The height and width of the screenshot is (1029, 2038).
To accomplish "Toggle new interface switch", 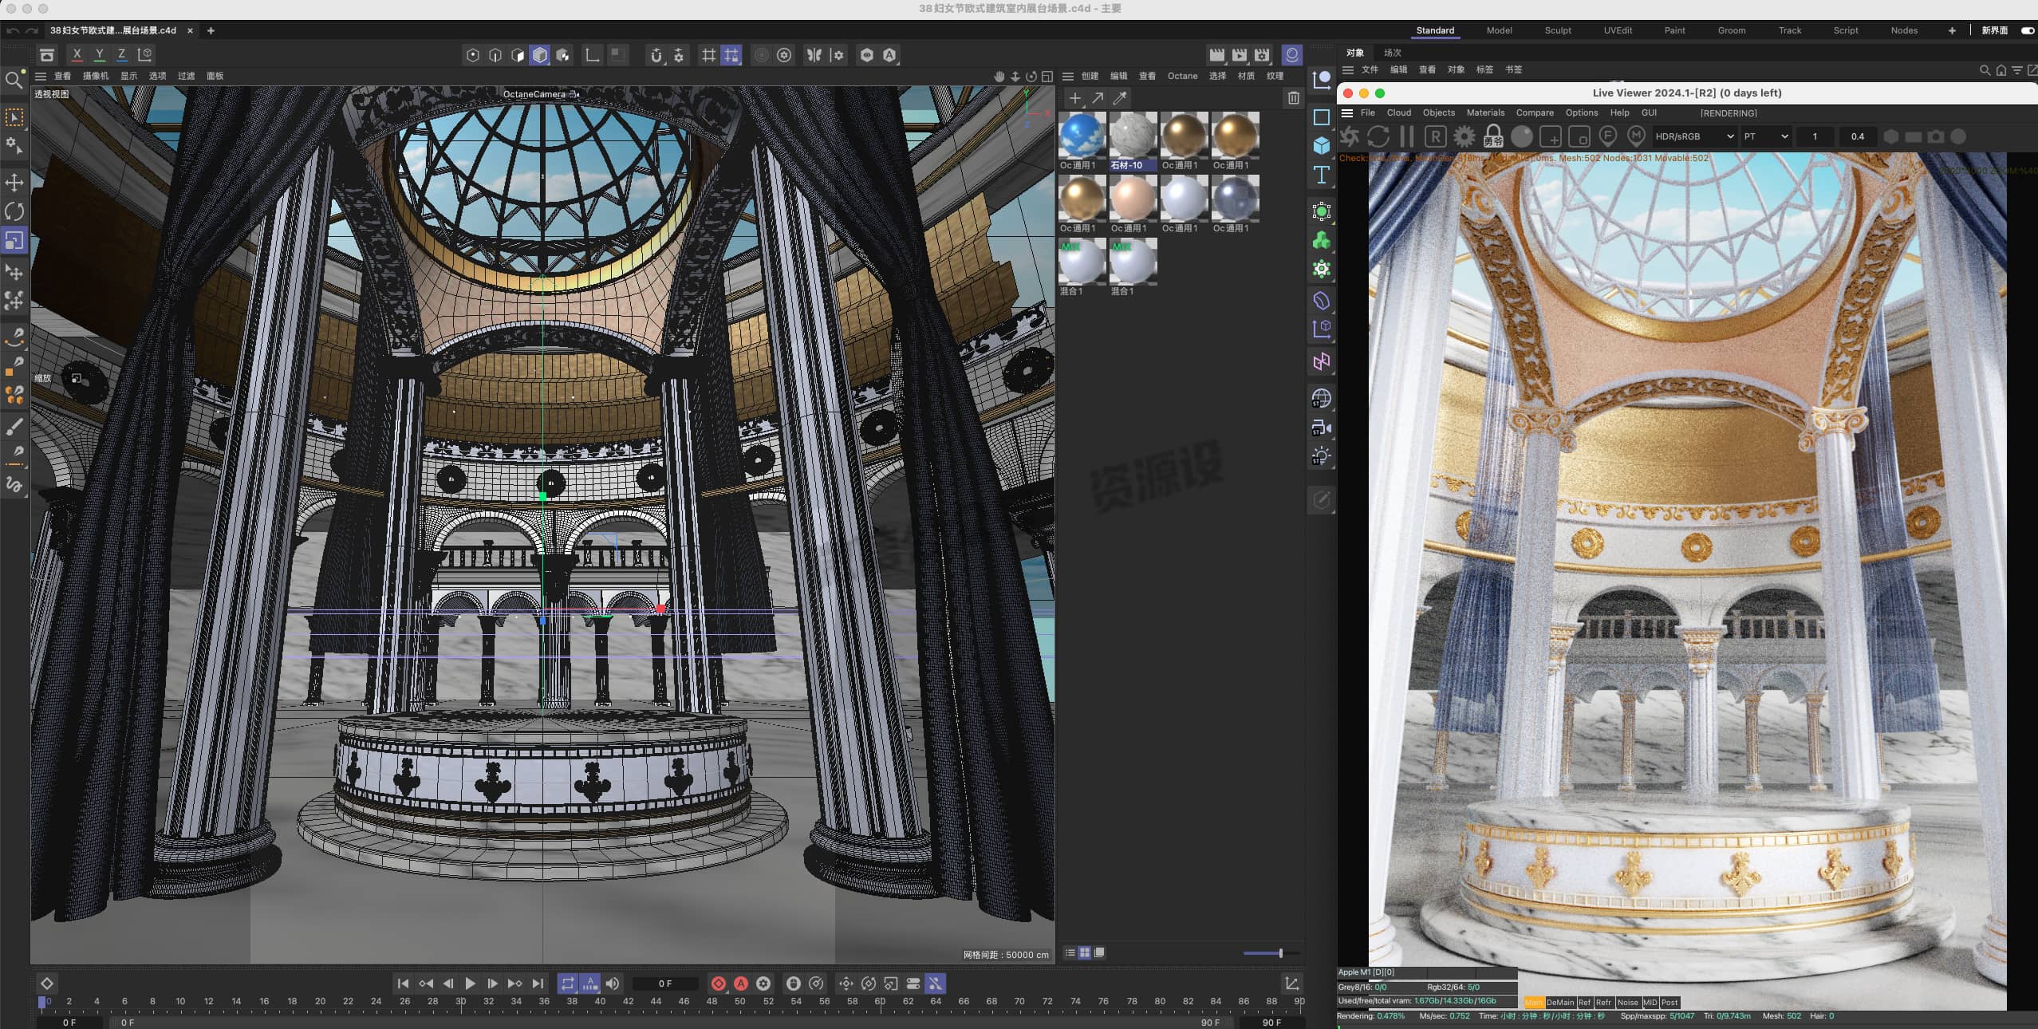I will (x=2027, y=30).
